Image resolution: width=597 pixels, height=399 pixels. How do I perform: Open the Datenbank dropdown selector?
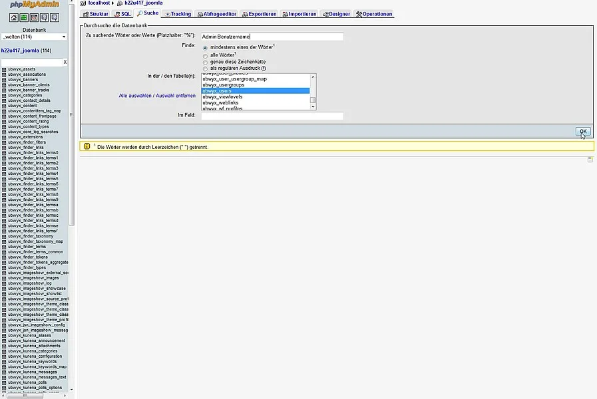(x=35, y=37)
